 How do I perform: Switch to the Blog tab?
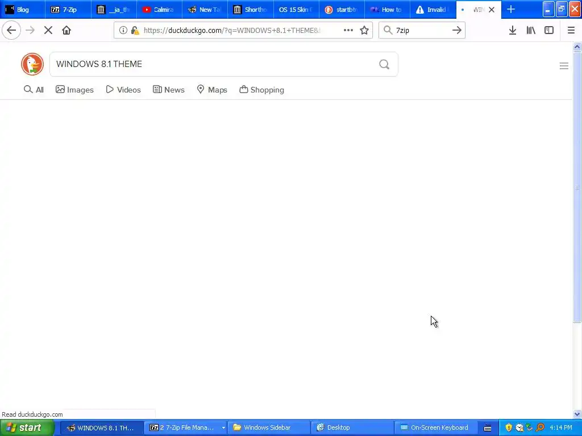pyautogui.click(x=23, y=10)
